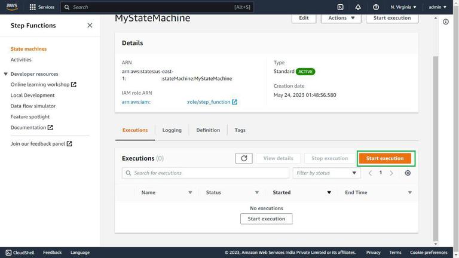The height and width of the screenshot is (258, 459).
Task: Click the orange Start execution button
Action: coord(385,158)
